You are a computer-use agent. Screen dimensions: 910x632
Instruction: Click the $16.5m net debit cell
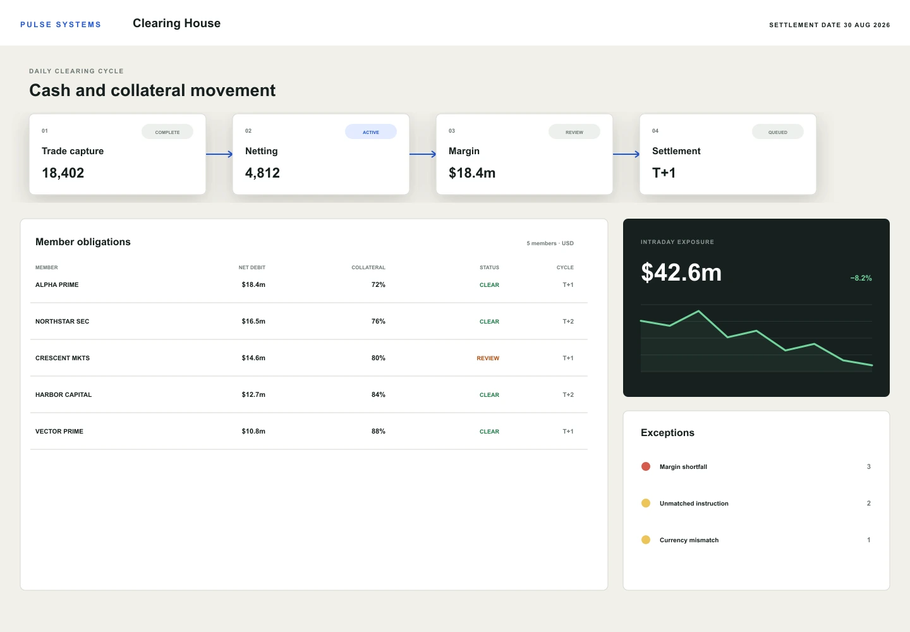[x=253, y=322]
